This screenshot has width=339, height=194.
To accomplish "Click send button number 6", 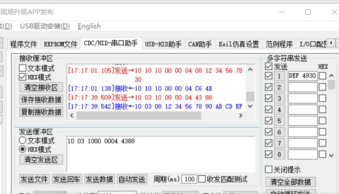I will [x=279, y=132].
